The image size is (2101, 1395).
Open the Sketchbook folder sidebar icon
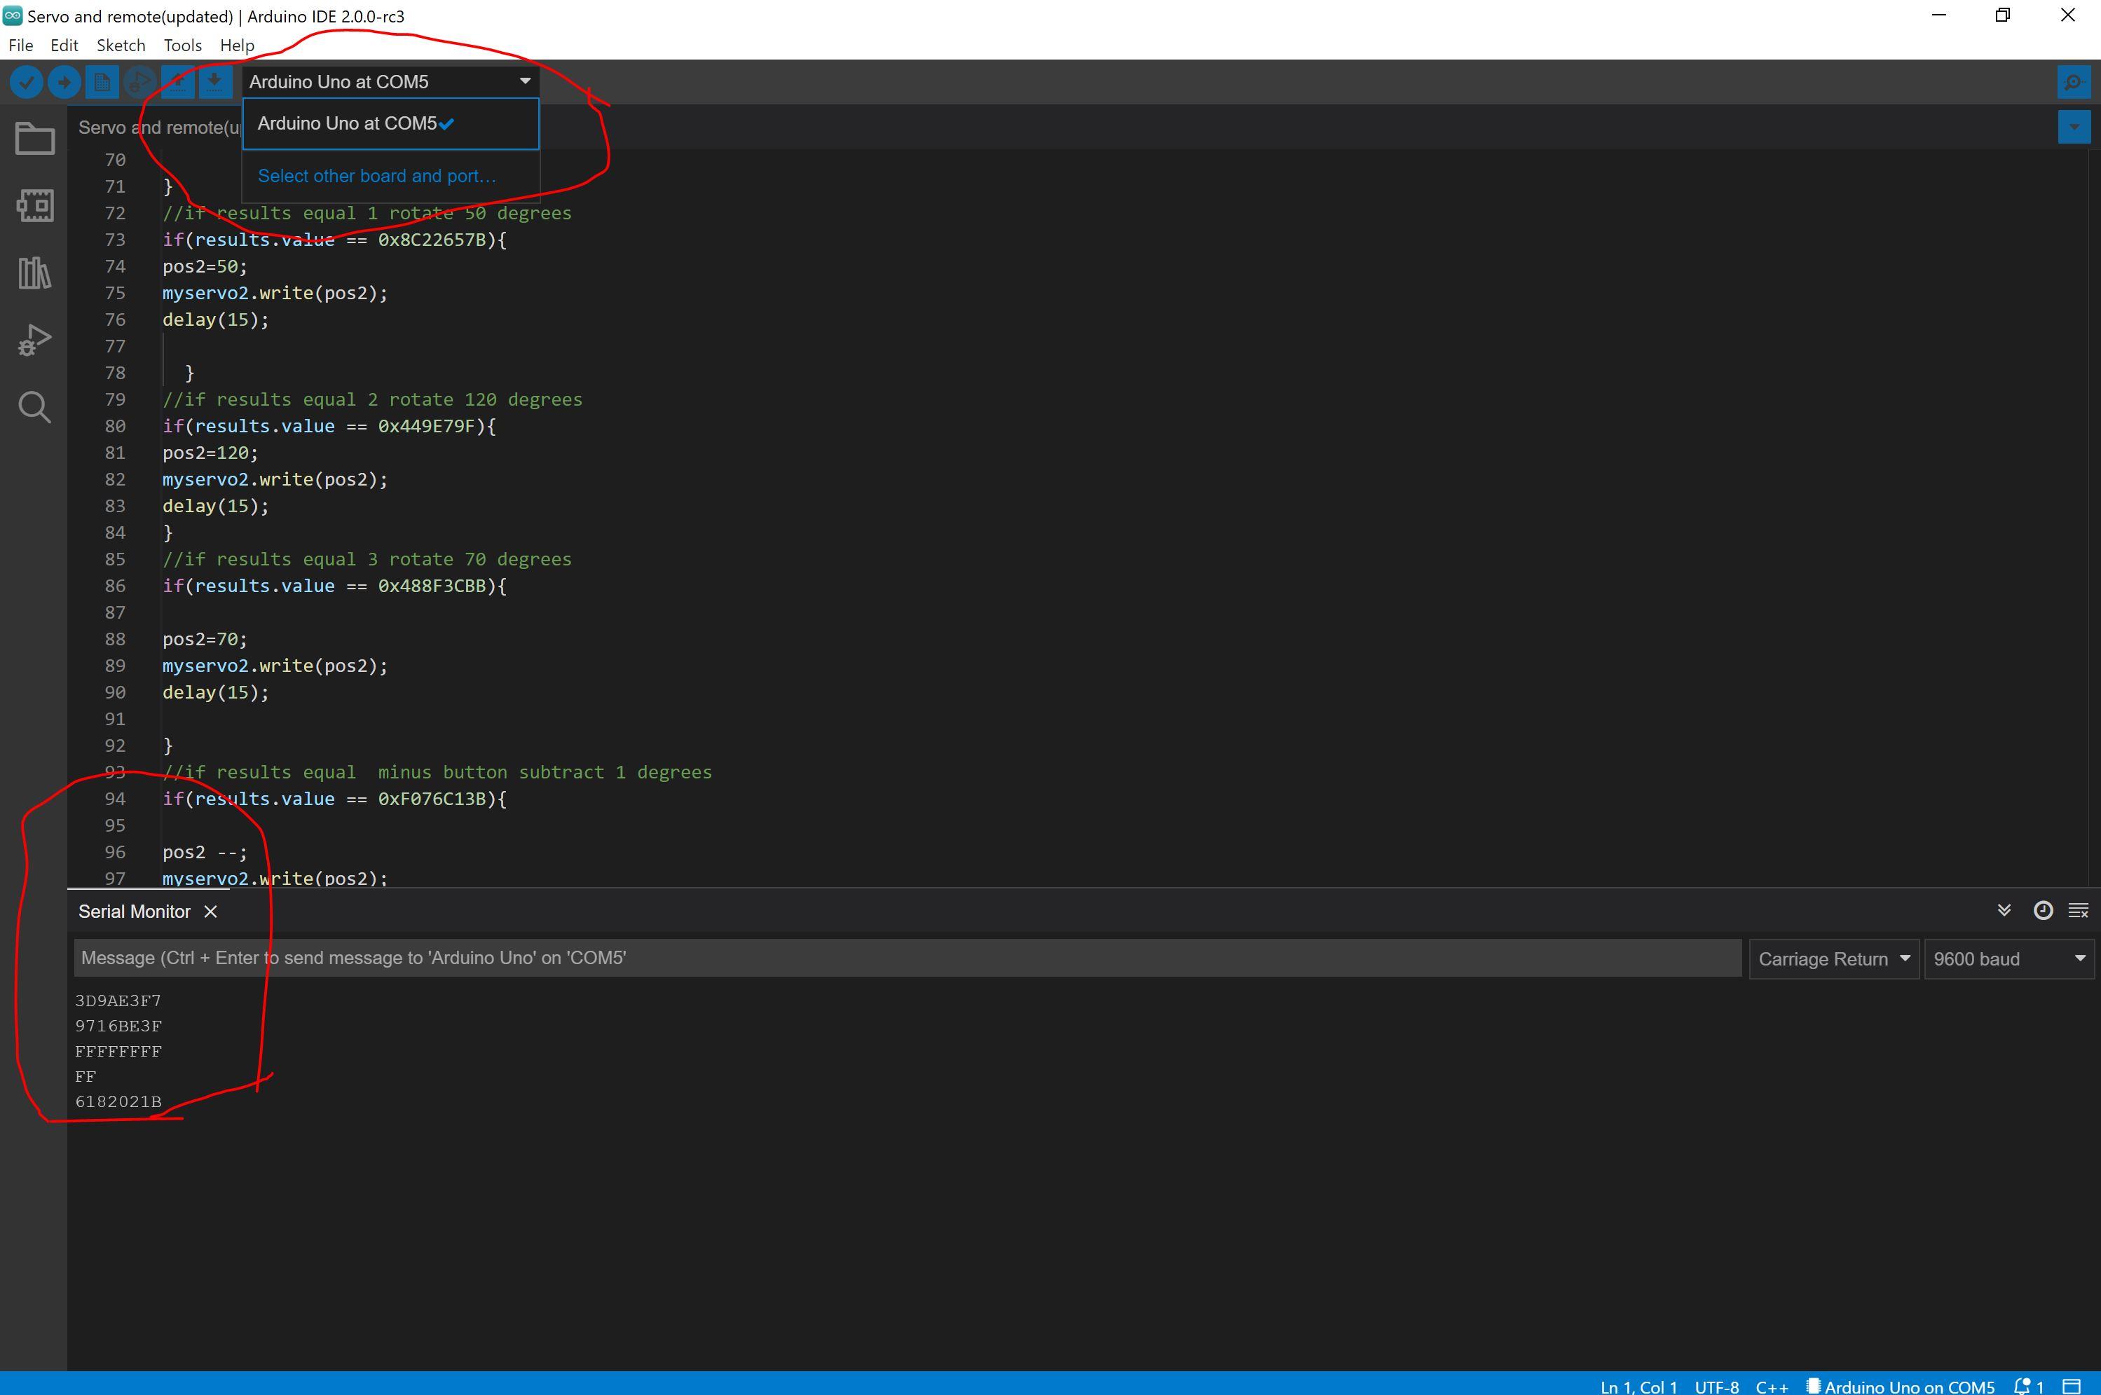(35, 139)
